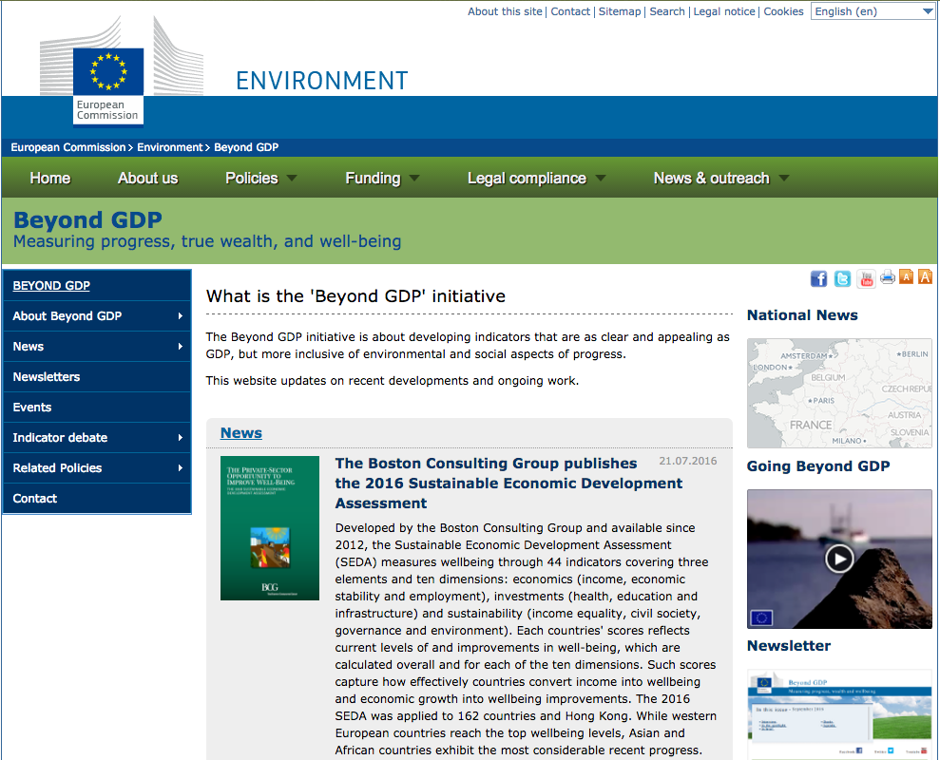Decrease text size with small A icon
Image resolution: width=940 pixels, height=760 pixels.
pyautogui.click(x=907, y=276)
